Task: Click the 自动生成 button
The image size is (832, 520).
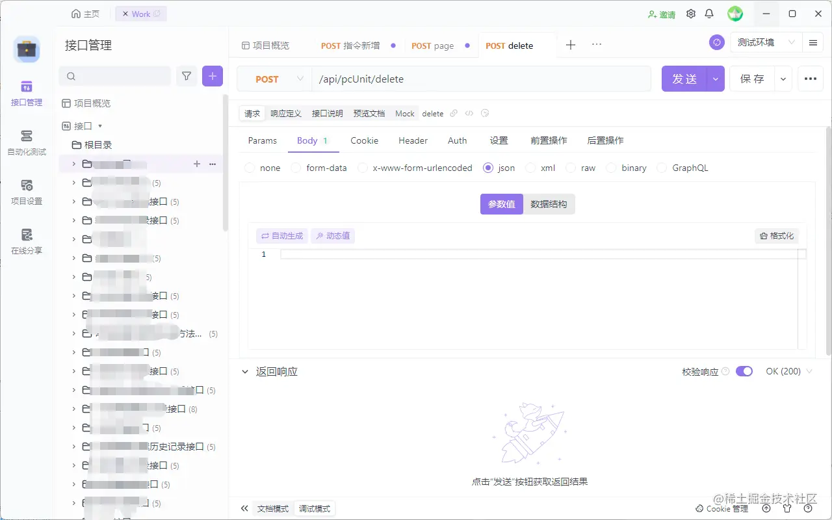Action: [x=282, y=236]
